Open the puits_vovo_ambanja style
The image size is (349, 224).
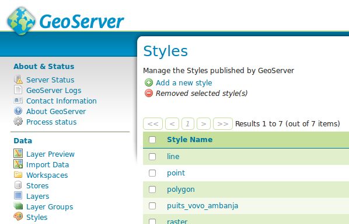203,206
